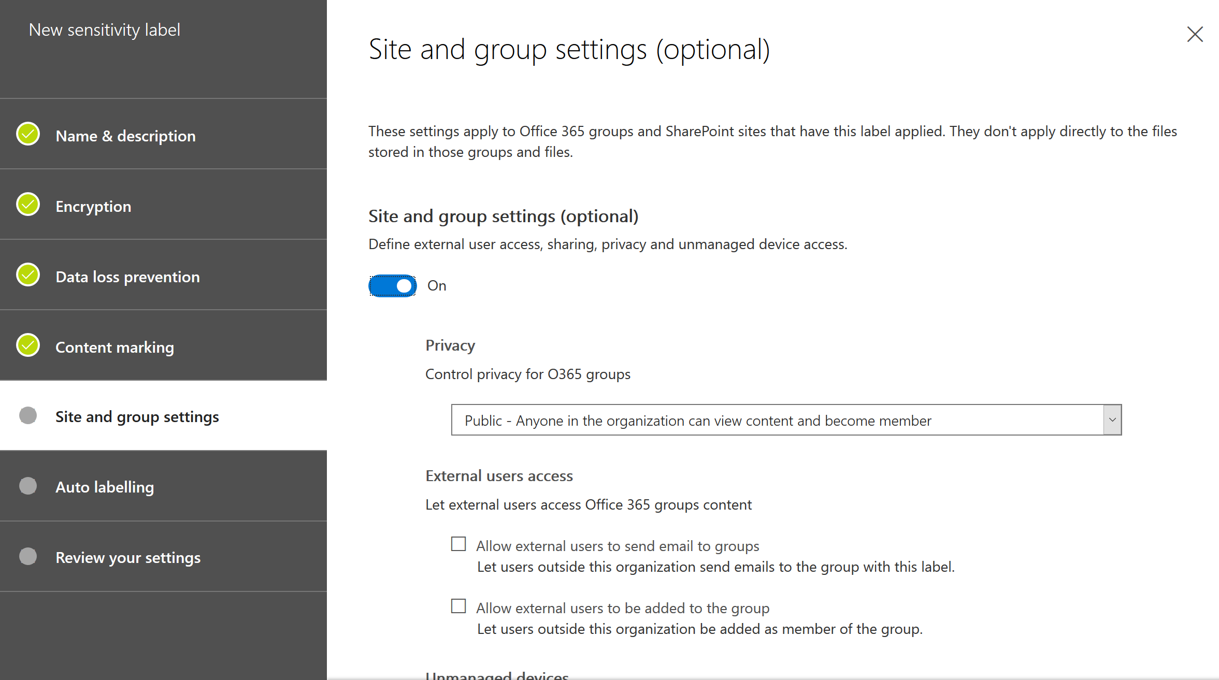Screen dimensions: 1219x680
Task: Click the Encryption step icon
Action: (x=28, y=205)
